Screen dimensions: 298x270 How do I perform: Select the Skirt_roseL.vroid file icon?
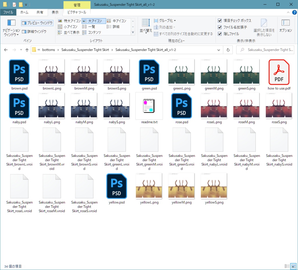19,186
